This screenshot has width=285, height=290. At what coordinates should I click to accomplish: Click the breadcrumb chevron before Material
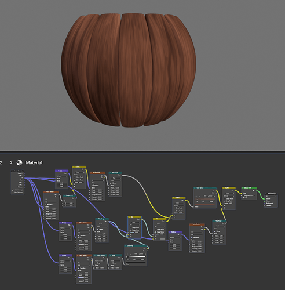pos(11,162)
